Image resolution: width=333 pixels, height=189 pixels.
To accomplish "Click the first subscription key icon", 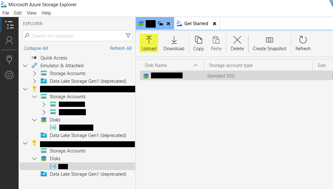I will (34, 89).
